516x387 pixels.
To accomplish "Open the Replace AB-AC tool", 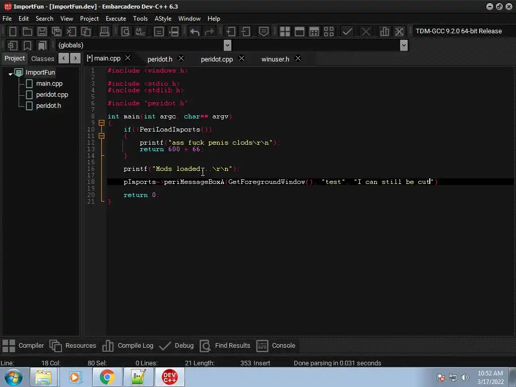I will [140, 32].
